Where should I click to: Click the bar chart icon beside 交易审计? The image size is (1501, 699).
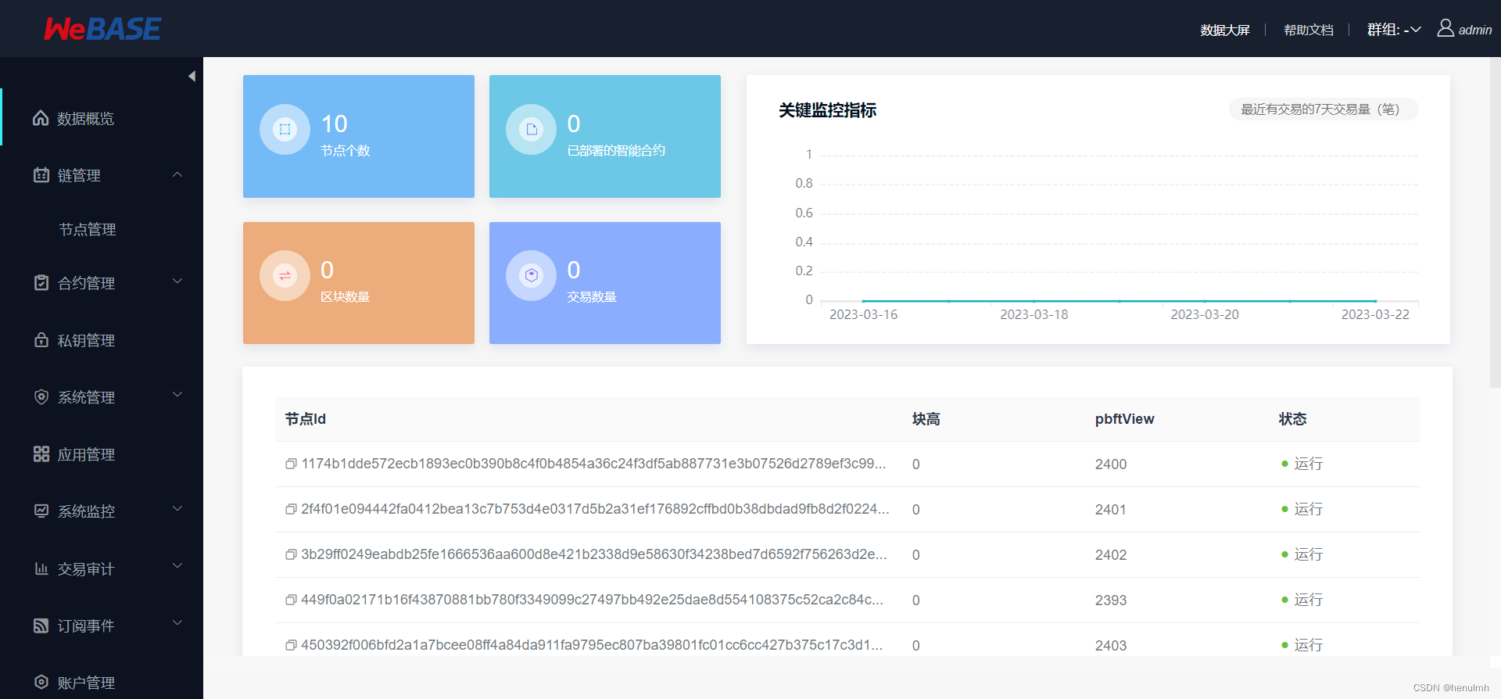point(41,568)
